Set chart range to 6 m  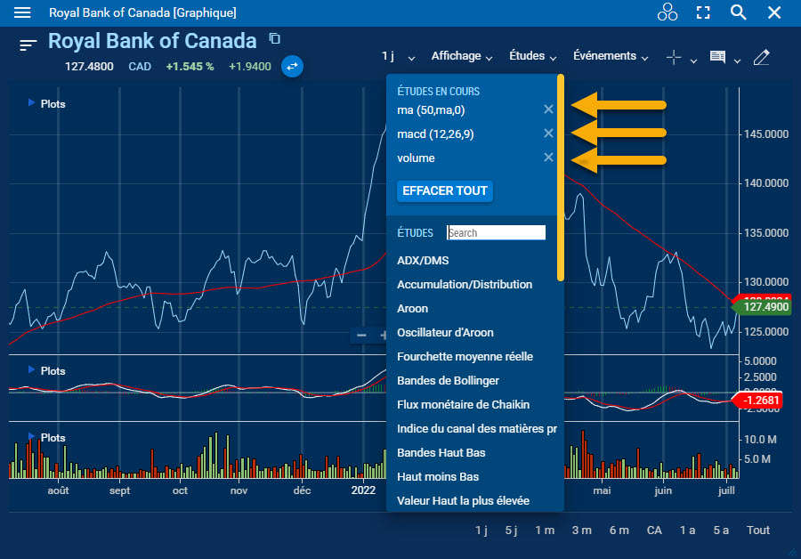[x=619, y=530]
